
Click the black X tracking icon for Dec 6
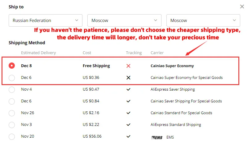pyautogui.click(x=128, y=78)
